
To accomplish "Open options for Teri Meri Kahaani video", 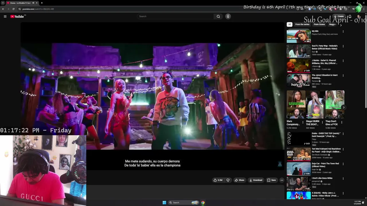I will 343,149.
